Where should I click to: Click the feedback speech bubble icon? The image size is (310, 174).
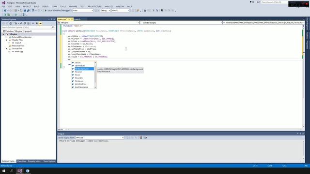258,2
